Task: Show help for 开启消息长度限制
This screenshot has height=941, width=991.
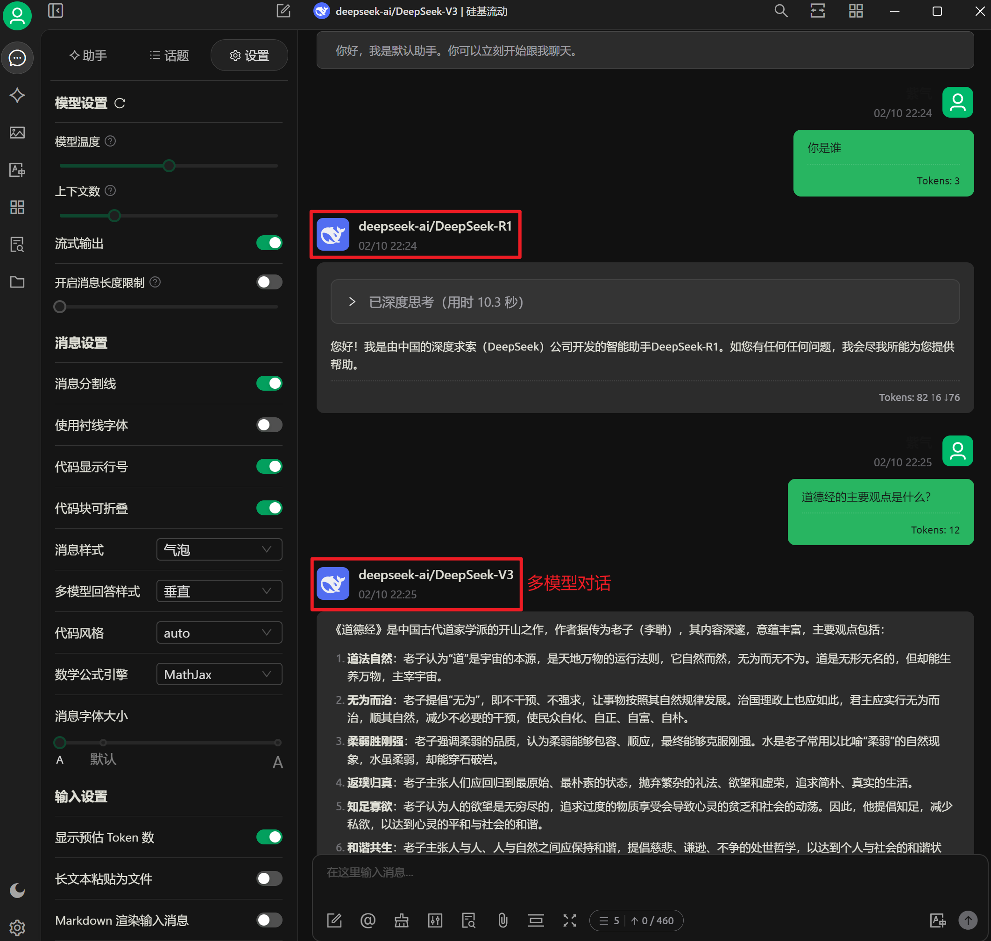Action: 155,282
